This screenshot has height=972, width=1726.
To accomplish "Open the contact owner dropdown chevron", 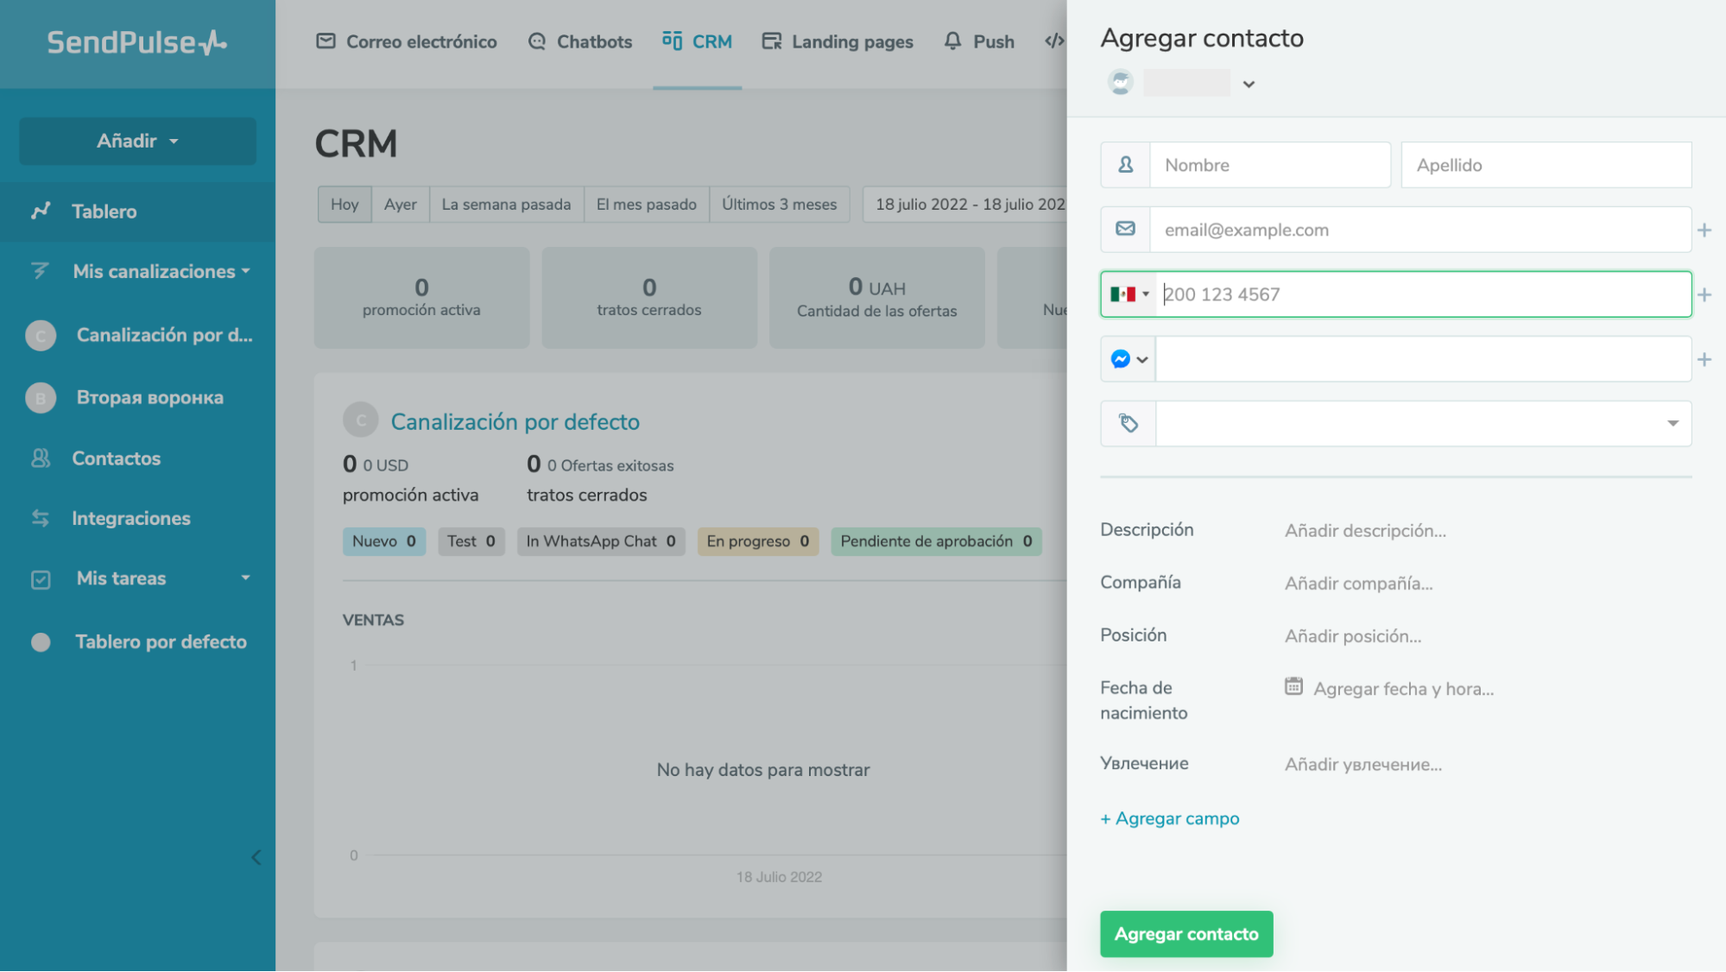I will click(1249, 84).
